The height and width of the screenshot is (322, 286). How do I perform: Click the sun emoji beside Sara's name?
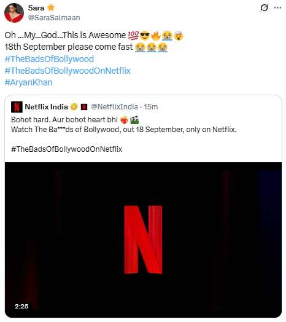point(51,8)
